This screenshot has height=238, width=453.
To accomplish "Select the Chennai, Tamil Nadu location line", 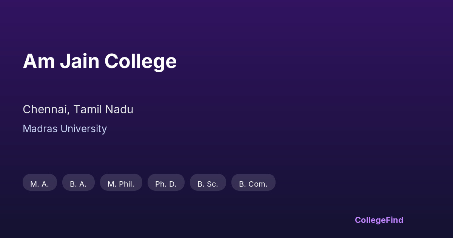I will click(78, 110).
